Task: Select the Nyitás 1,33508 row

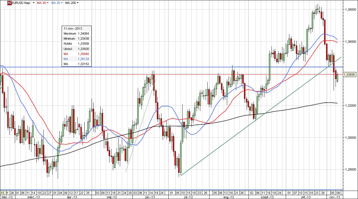Action: coord(76,44)
